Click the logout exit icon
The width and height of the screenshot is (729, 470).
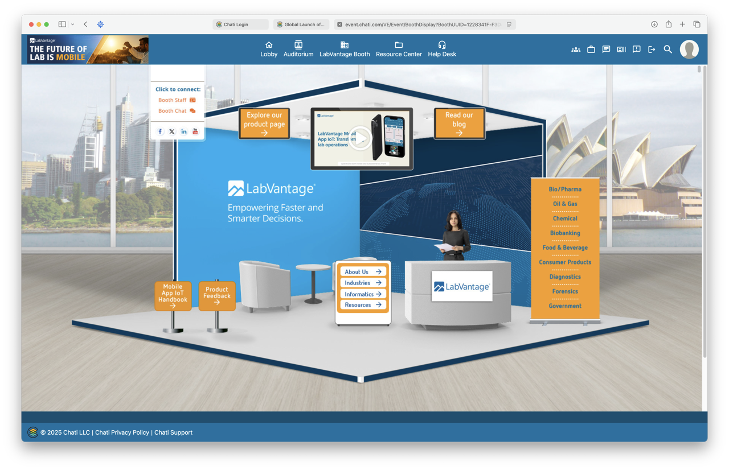pos(652,50)
